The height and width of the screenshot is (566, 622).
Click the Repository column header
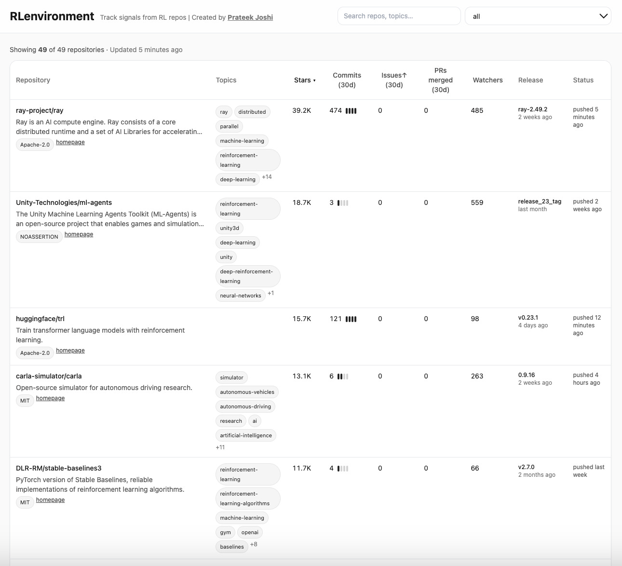[x=33, y=80]
